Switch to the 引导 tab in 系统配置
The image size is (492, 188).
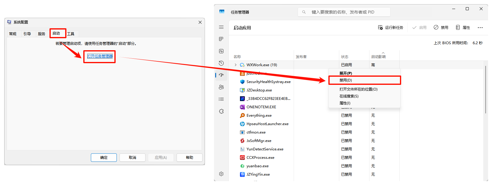(x=27, y=34)
